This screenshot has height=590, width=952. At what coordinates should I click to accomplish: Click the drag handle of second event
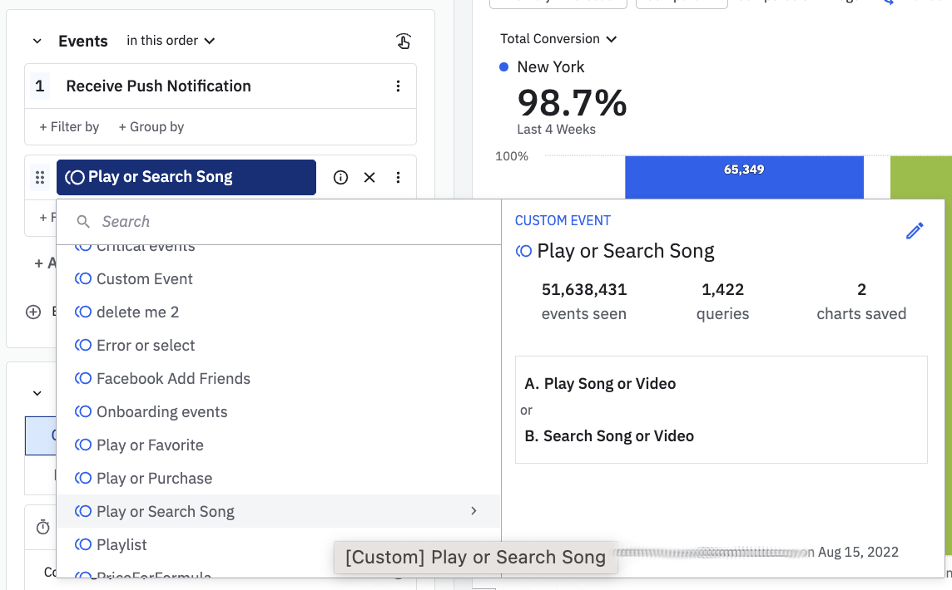(x=39, y=177)
